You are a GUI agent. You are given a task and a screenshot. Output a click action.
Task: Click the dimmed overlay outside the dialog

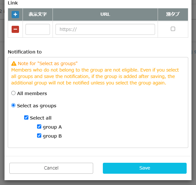click(193, 97)
